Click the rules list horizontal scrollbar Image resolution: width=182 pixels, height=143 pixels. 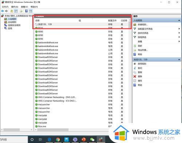coord(53,130)
